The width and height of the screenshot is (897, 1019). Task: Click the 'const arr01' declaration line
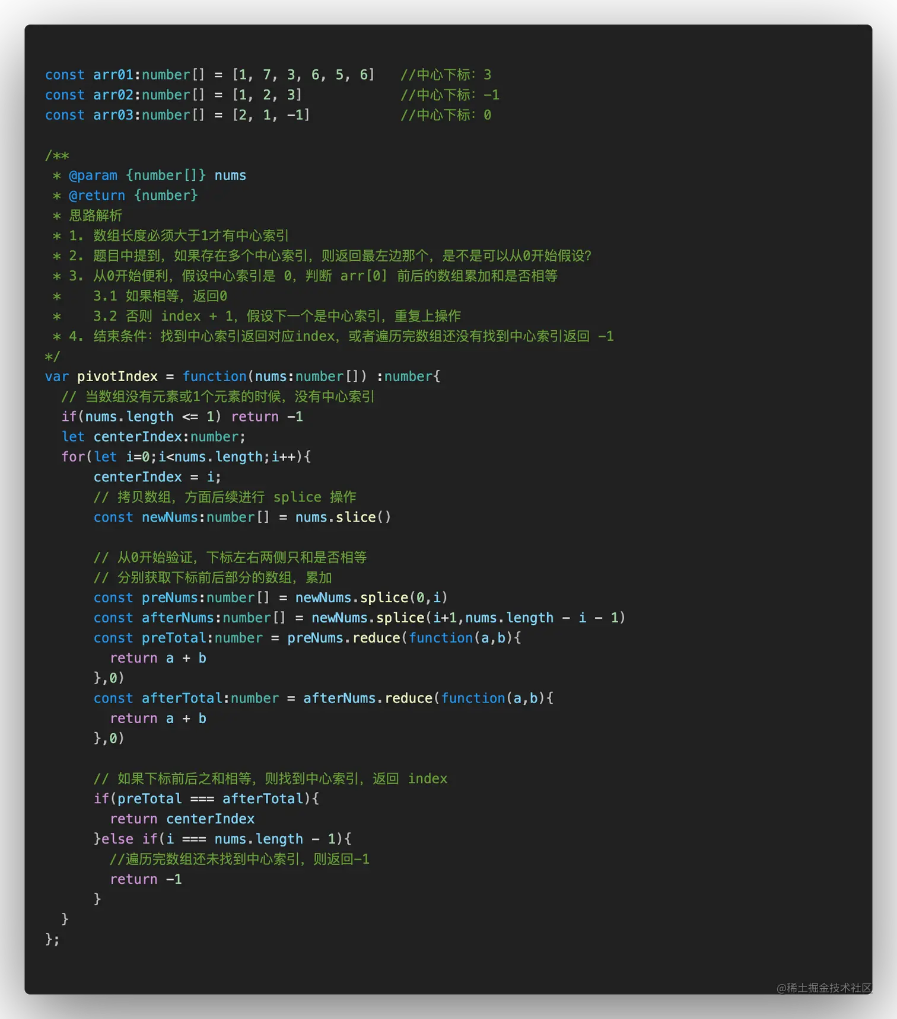pos(210,75)
